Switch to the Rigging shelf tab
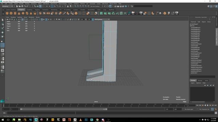The image size is (218, 122). [x=37, y=10]
